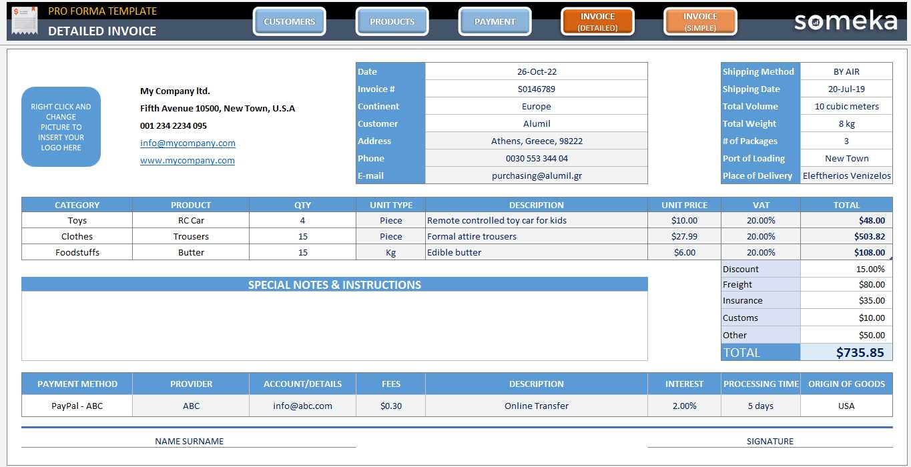911x467 pixels.
Task: Select payment method cell PayPal - ABC
Action: pyautogui.click(x=77, y=406)
